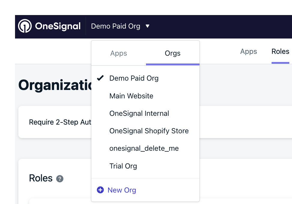292x204 pixels.
Task: Click the Roles section heading
Action: [x=41, y=178]
